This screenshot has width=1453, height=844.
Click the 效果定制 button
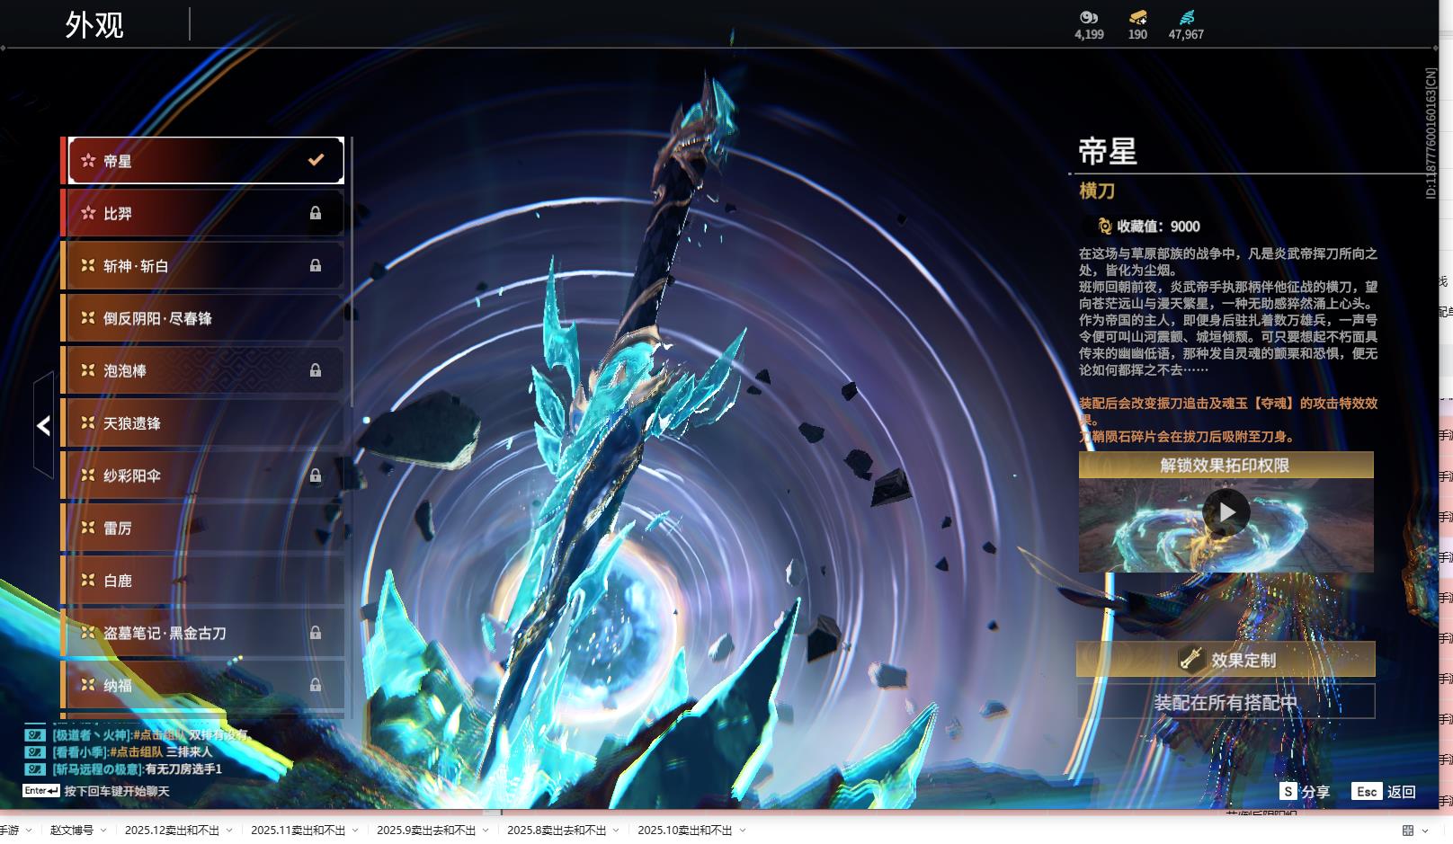coord(1226,659)
